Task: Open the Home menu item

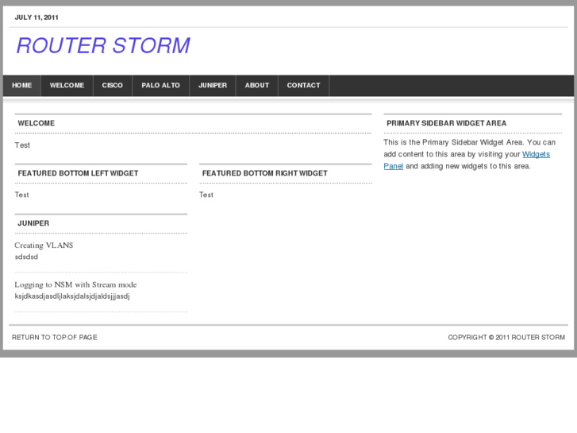Action: [21, 86]
